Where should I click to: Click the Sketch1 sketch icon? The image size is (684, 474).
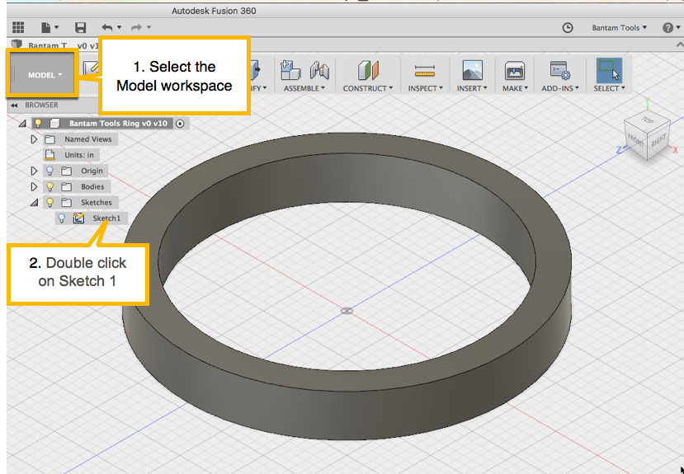(x=78, y=218)
